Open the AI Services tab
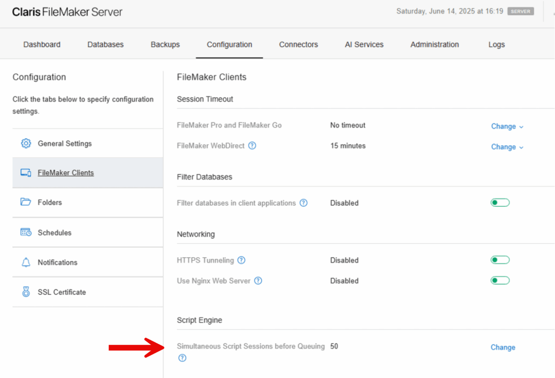Image resolution: width=555 pixels, height=378 pixels. coord(364,44)
